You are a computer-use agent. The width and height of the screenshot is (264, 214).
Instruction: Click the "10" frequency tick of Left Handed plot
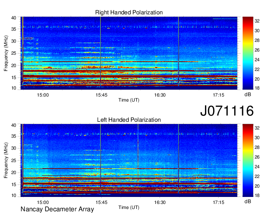pos(14,195)
